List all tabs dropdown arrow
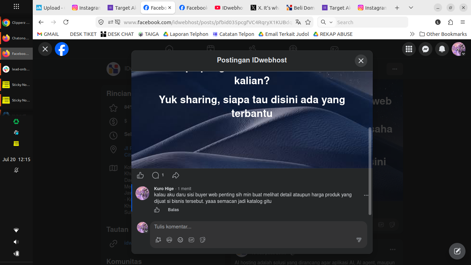Screen dimensions: 471x265 click(x=411, y=8)
